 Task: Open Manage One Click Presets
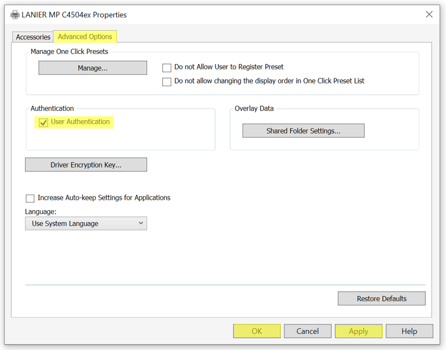point(93,68)
